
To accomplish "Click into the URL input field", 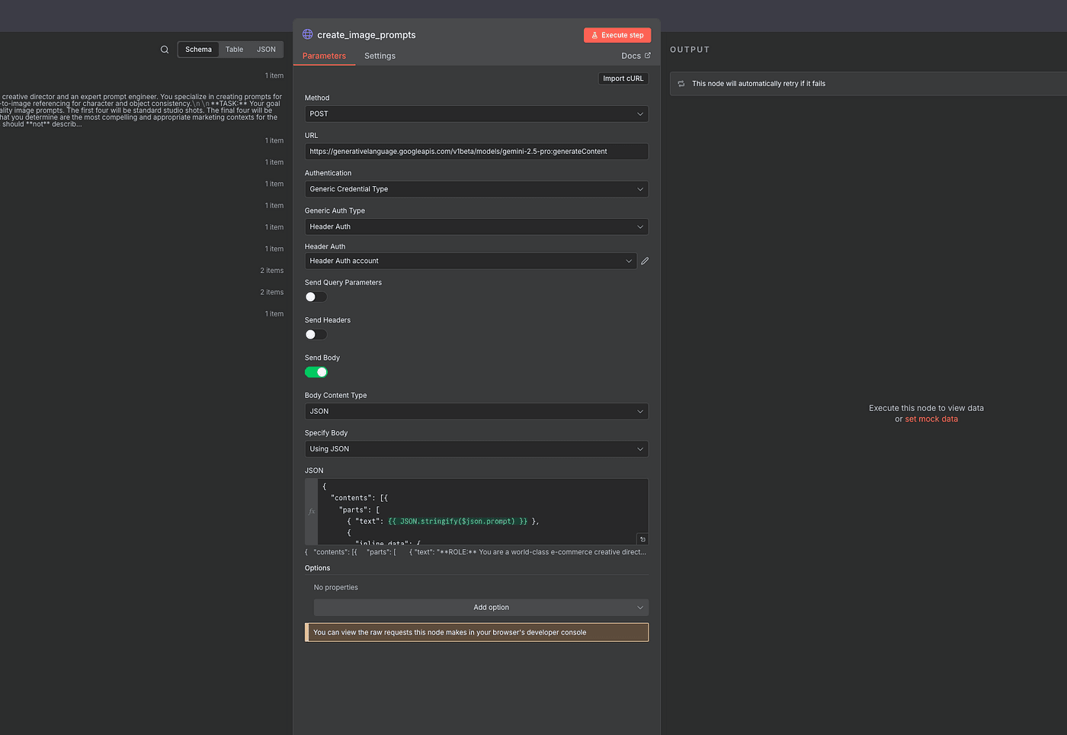I will [x=476, y=152].
